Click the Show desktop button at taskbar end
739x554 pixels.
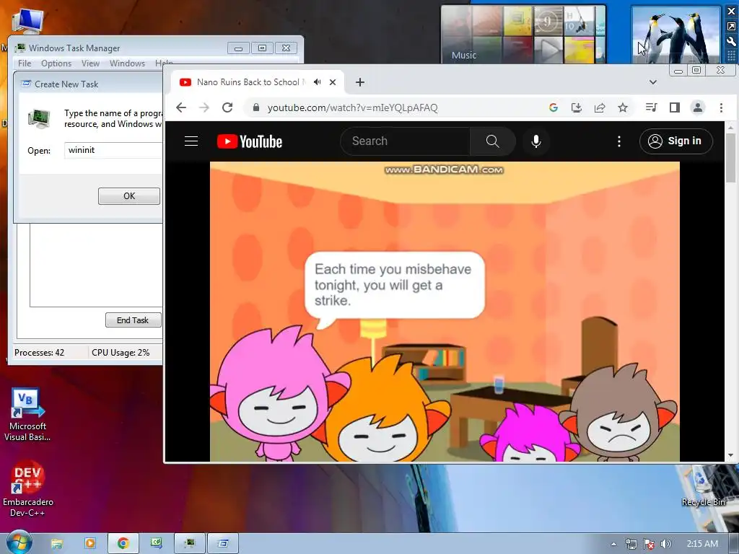pyautogui.click(x=734, y=544)
